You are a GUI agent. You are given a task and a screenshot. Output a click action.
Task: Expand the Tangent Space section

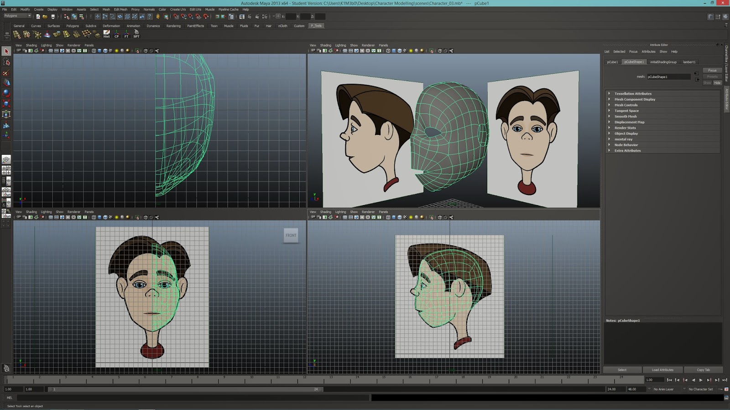(x=662, y=111)
